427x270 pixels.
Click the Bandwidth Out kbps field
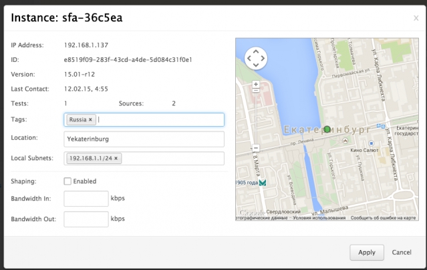(86, 219)
